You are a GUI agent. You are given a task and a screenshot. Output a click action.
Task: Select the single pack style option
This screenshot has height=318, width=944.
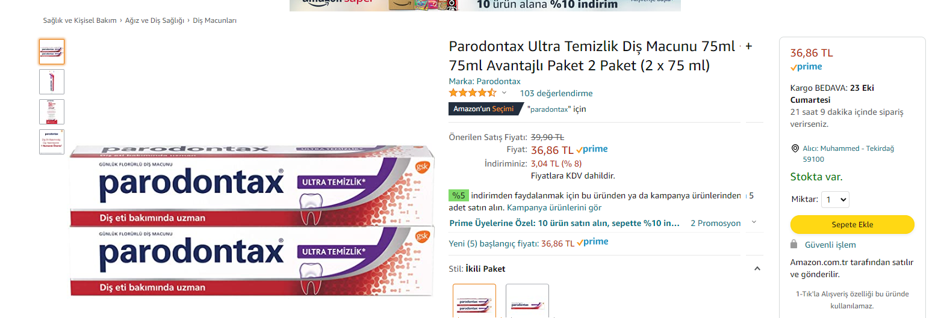[x=527, y=301]
